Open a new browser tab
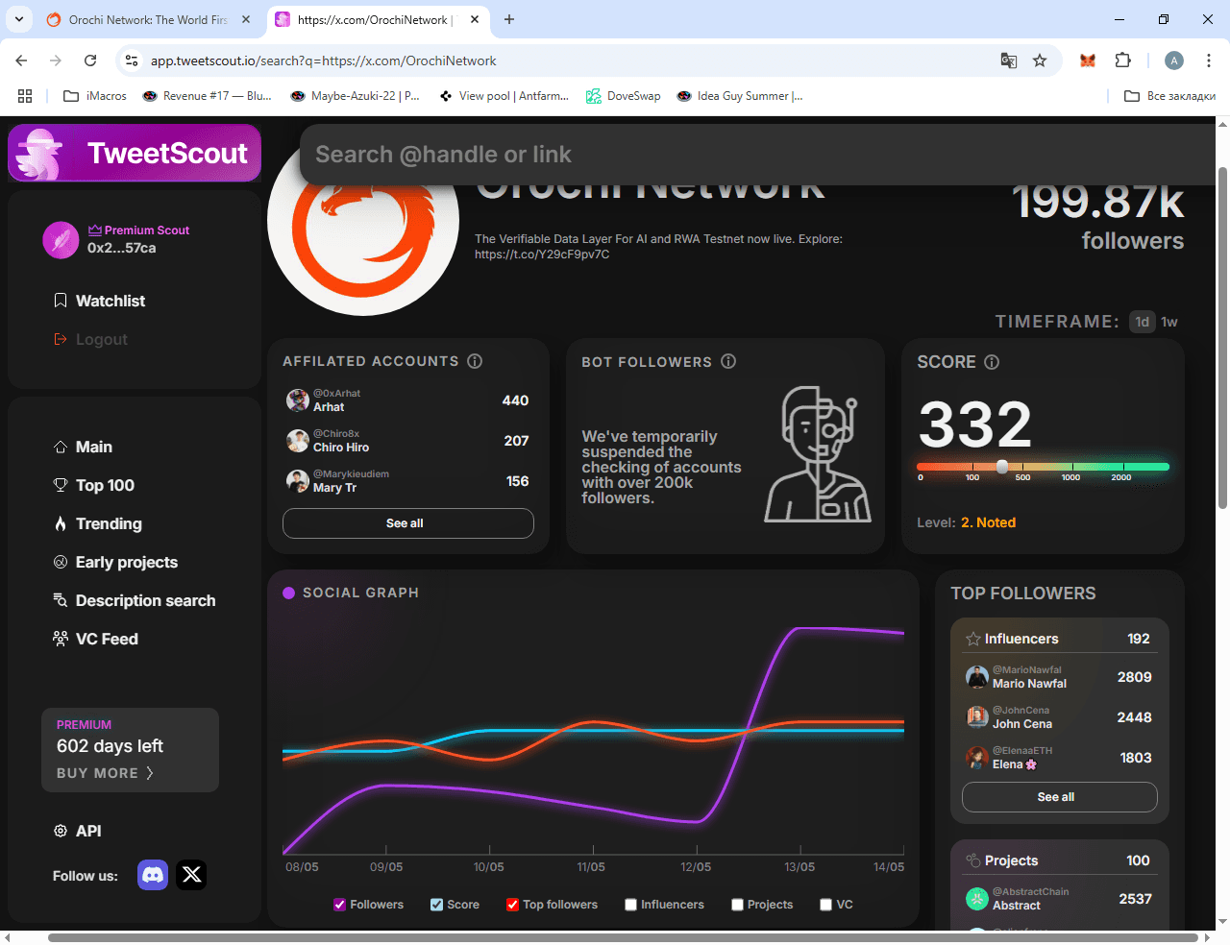Screen dimensions: 1230x945 509,19
